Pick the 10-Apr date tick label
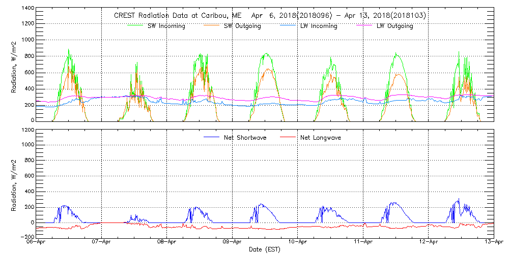 pos(298,243)
